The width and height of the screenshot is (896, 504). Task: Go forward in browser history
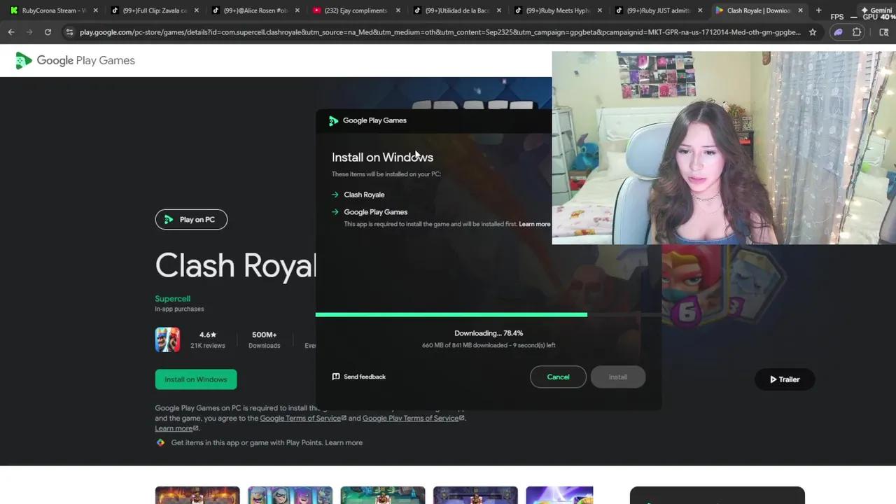pos(29,32)
